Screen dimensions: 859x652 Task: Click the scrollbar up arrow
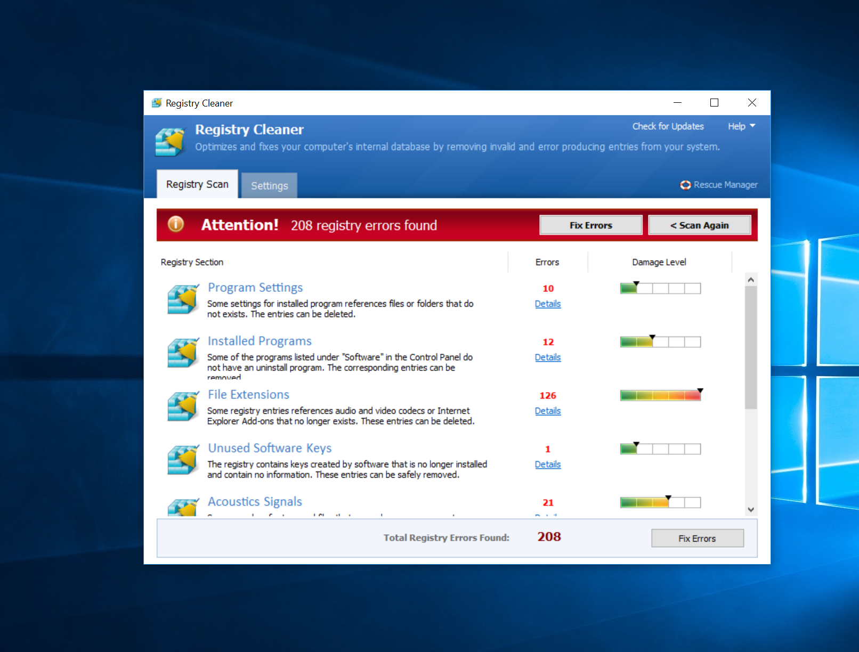click(750, 280)
